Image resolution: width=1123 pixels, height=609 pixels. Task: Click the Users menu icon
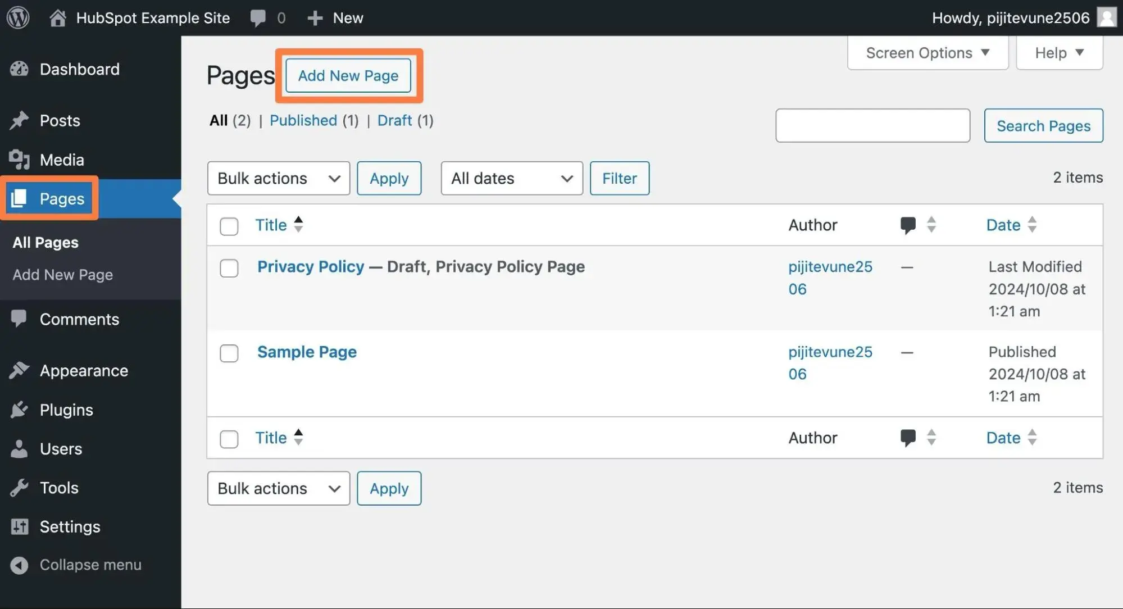[x=19, y=449]
